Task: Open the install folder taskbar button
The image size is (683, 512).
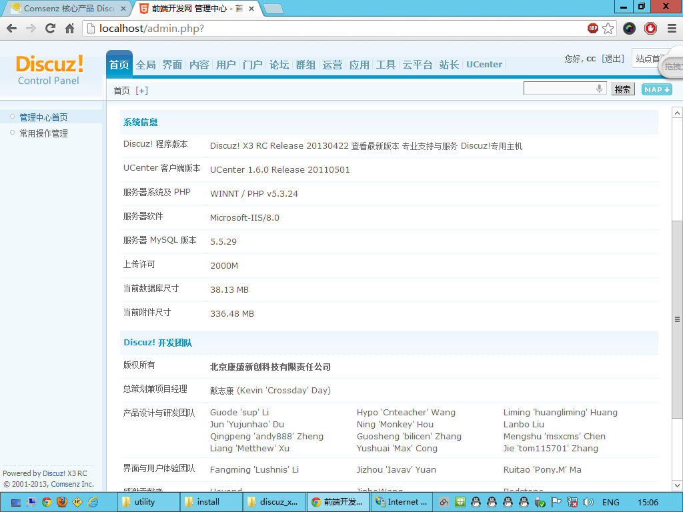Action: tap(211, 502)
